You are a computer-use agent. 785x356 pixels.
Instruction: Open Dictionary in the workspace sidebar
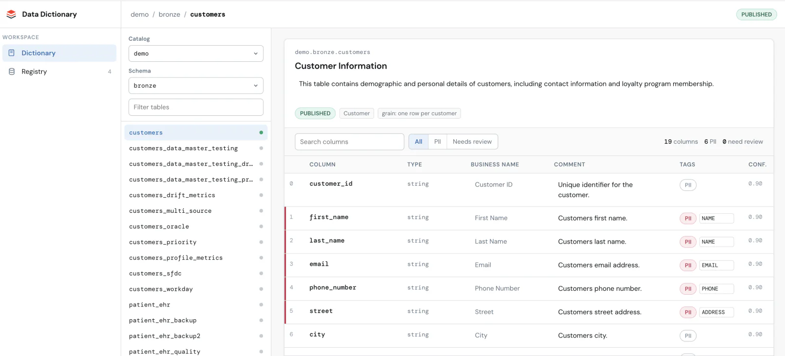click(x=59, y=53)
